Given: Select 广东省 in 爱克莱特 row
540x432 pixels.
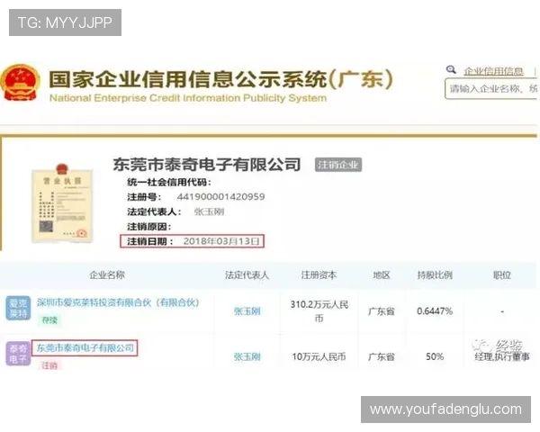Looking at the screenshot, I should pyautogui.click(x=382, y=311).
